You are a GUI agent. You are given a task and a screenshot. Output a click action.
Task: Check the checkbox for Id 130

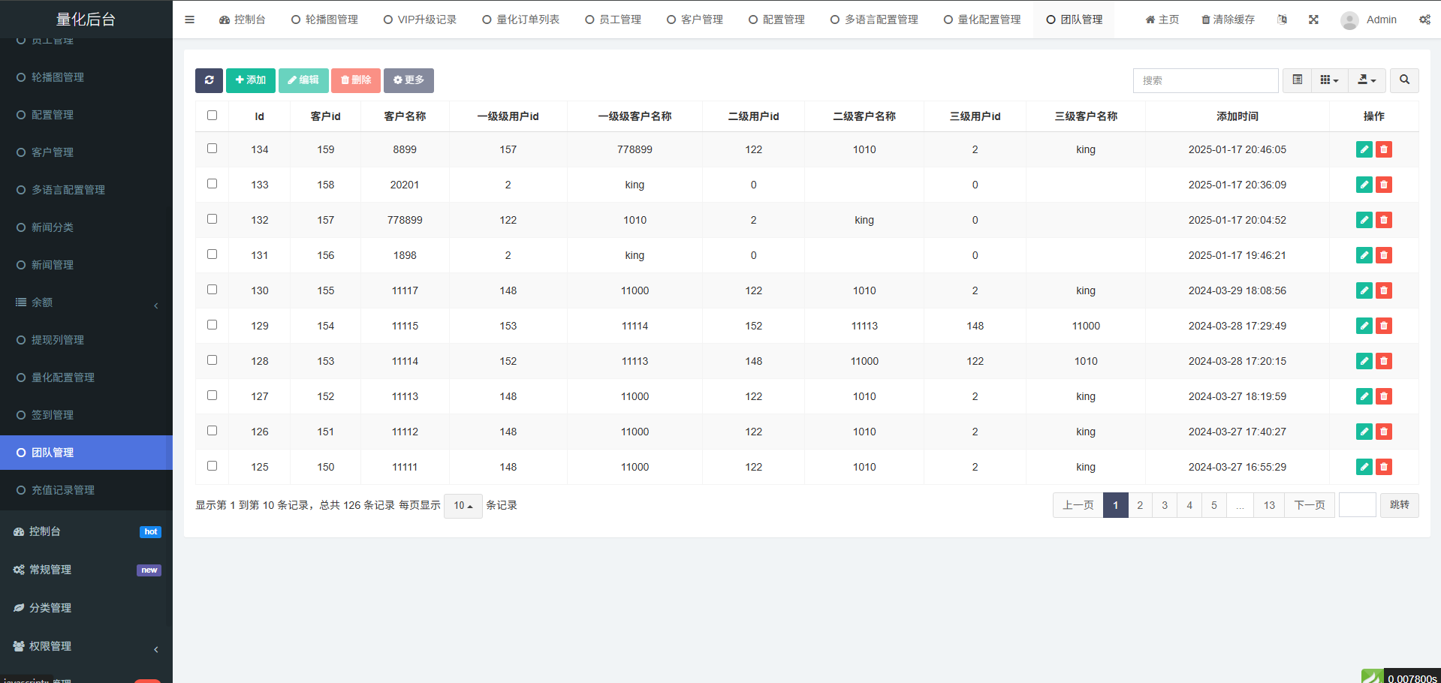212,290
